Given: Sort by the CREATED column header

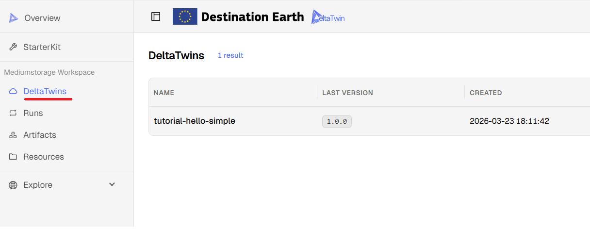Looking at the screenshot, I should point(486,93).
